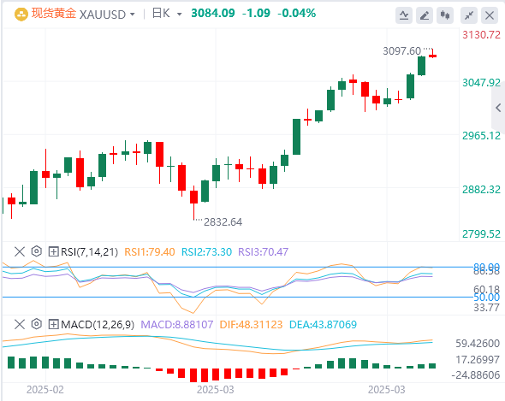The height and width of the screenshot is (401, 505).
Task: Collapse the chart with the shrink arrows icon
Action: [469, 15]
